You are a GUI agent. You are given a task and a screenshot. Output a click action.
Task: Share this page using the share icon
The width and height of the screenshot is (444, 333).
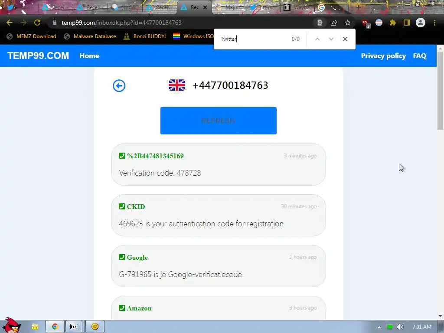334,23
